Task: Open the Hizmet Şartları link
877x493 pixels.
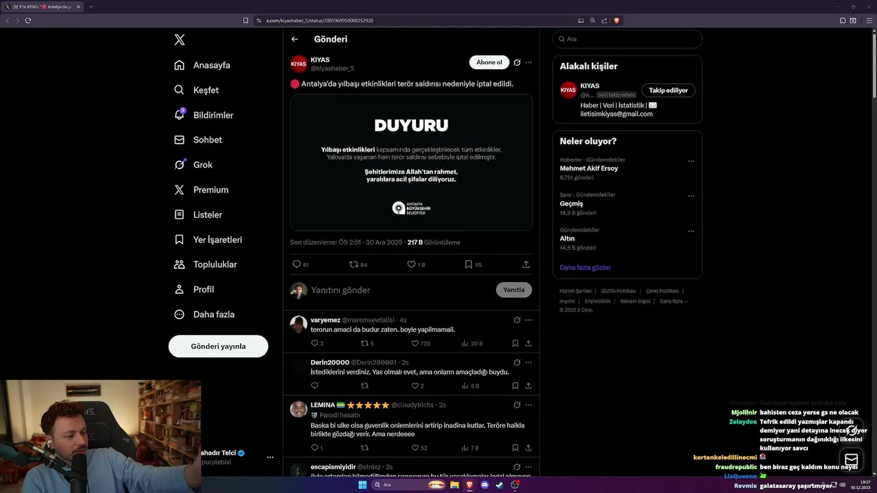Action: 576,291
